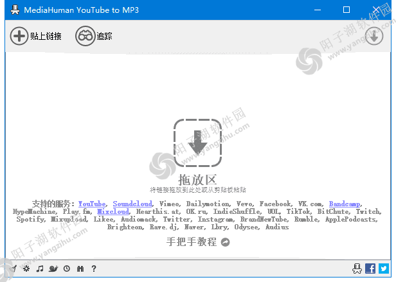Click the Odysee service text
The width and height of the screenshot is (396, 282).
246,227
